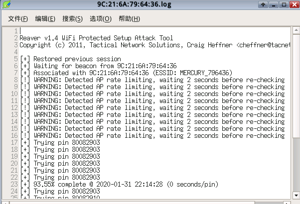Open the 搜索(S) menu
Viewport: 300px width, 204px height.
pyautogui.click(x=72, y=19)
